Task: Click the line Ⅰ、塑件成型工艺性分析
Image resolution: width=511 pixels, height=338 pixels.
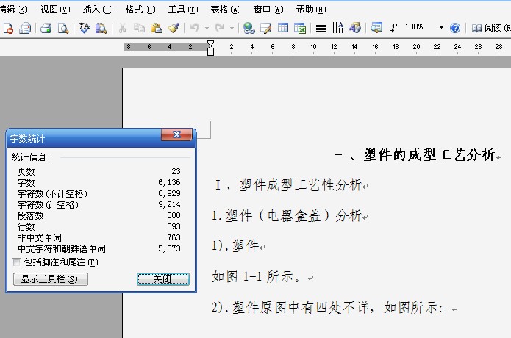Action: tap(288, 185)
